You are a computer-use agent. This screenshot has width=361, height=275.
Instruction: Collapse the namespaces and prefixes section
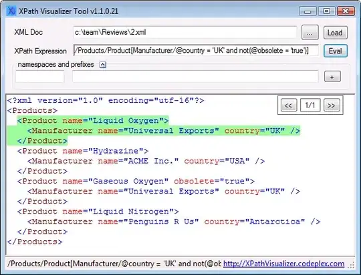(103, 65)
